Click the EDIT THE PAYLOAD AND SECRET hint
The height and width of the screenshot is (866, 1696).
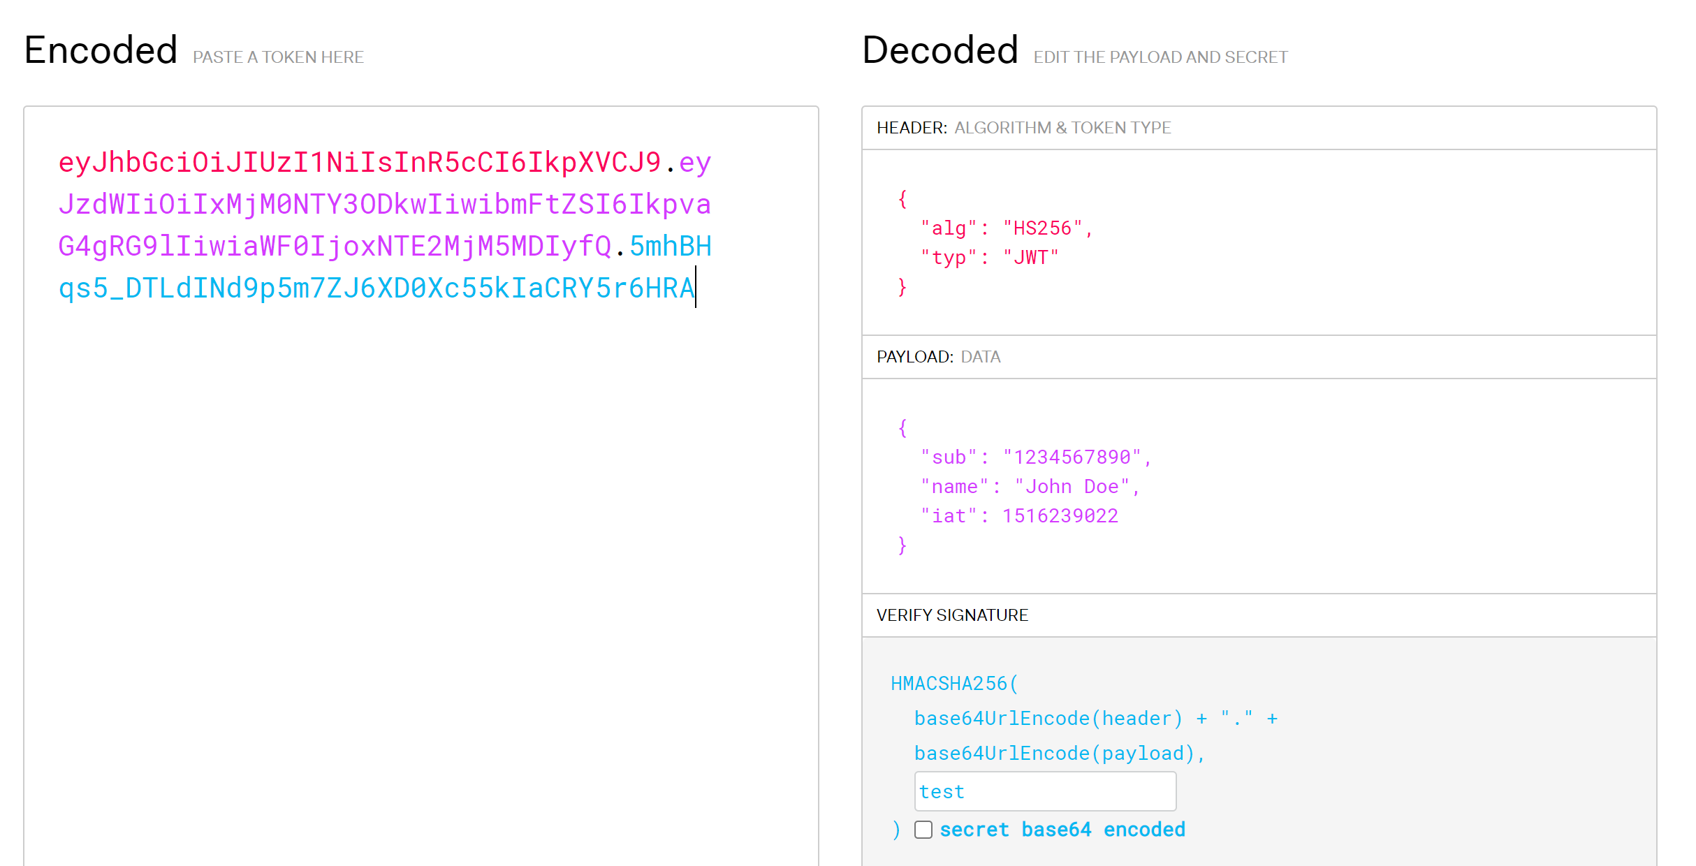pos(1160,57)
